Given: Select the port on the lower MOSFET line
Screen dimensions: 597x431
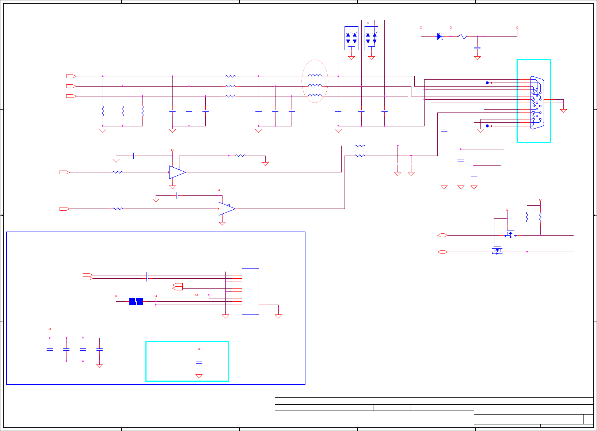Looking at the screenshot, I should [x=442, y=252].
